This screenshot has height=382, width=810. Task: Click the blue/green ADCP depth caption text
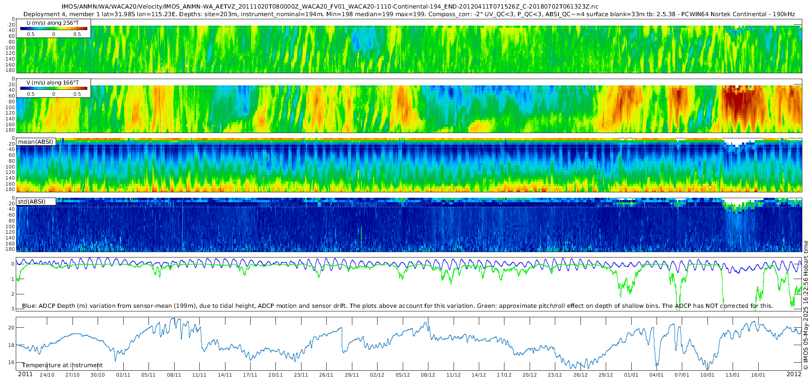coord(397,306)
